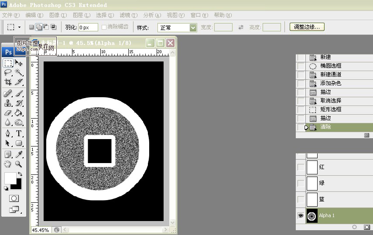Select the Notes tool
The width and height of the screenshot is (373, 235).
8,154
